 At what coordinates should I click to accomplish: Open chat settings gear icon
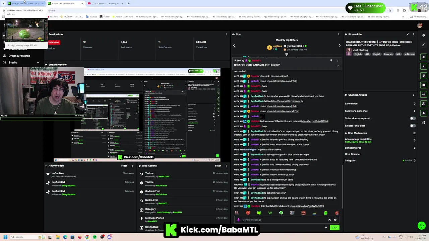pyautogui.click(x=326, y=228)
